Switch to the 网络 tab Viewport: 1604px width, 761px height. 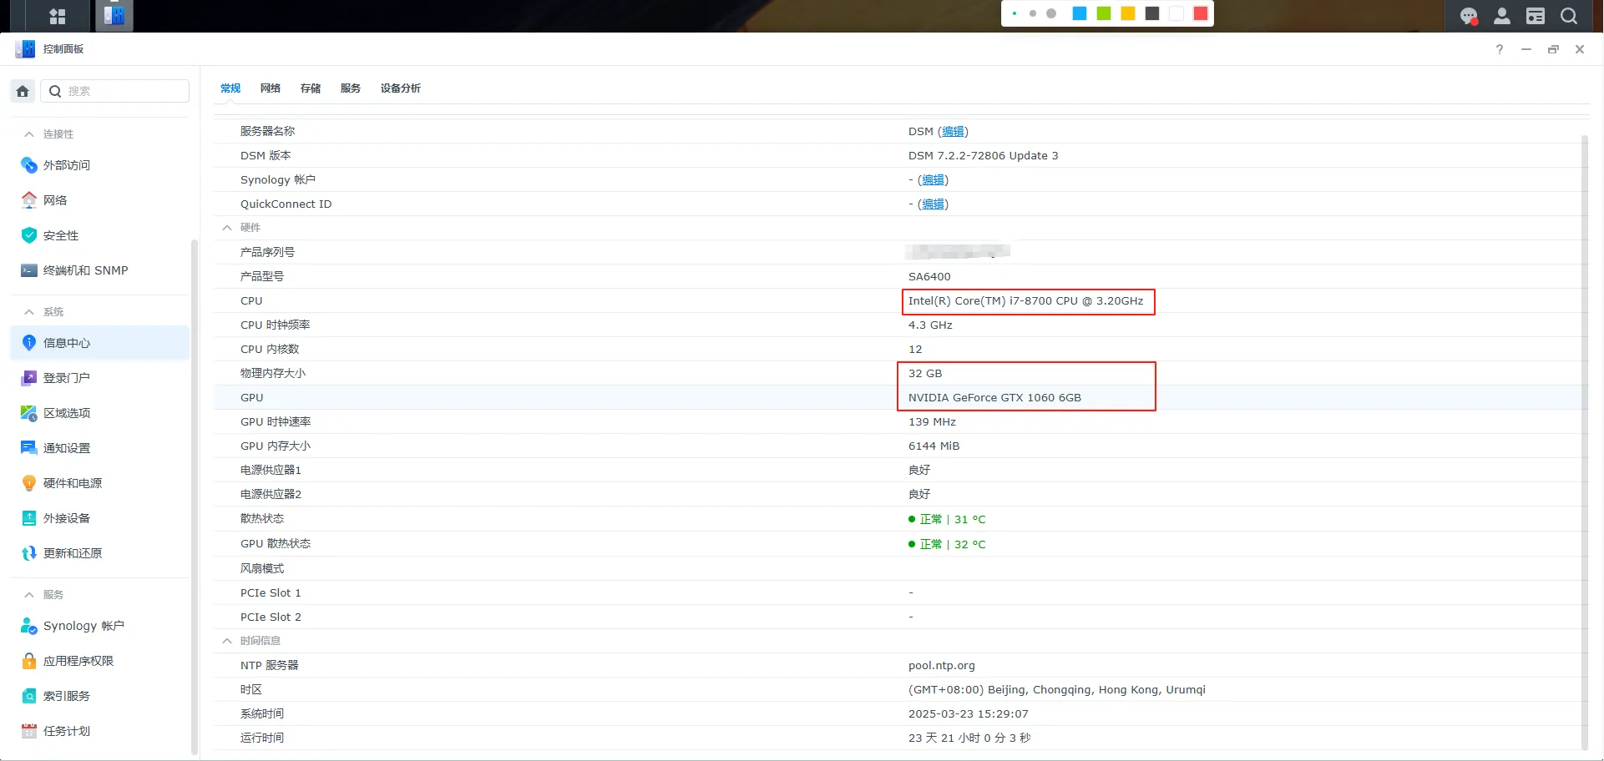[x=271, y=88]
